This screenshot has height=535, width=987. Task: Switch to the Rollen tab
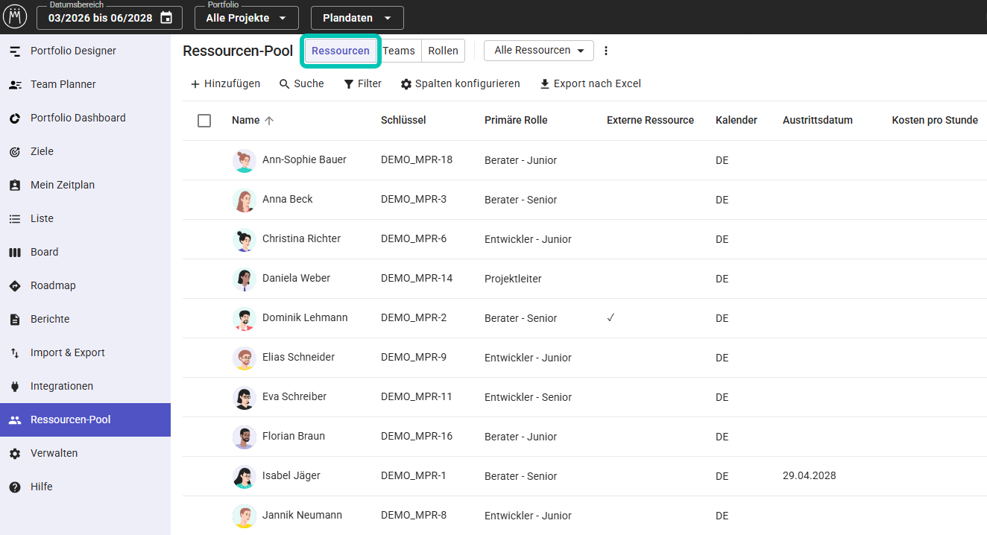point(444,51)
